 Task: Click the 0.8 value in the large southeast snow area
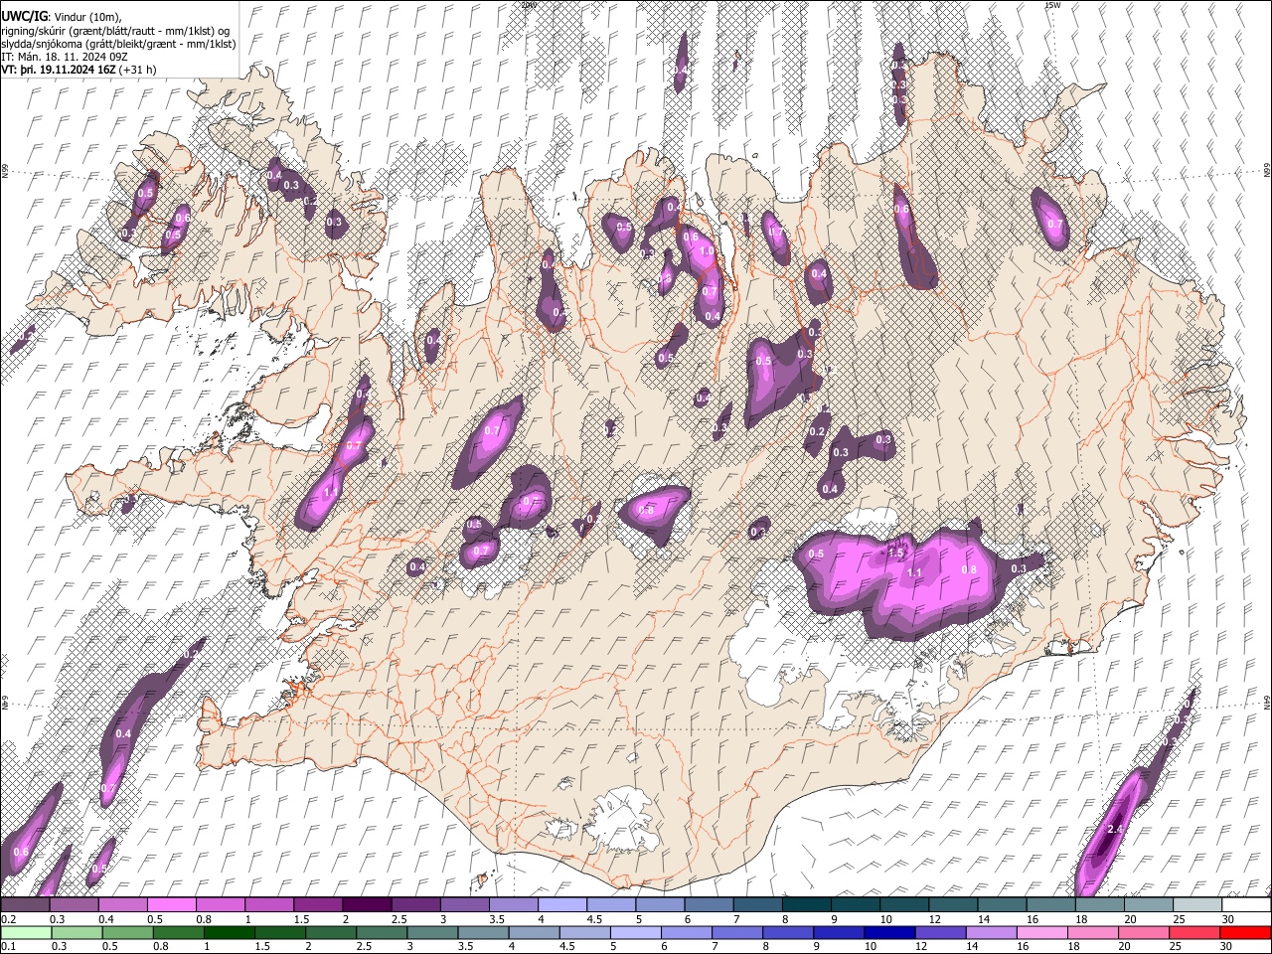pos(970,569)
